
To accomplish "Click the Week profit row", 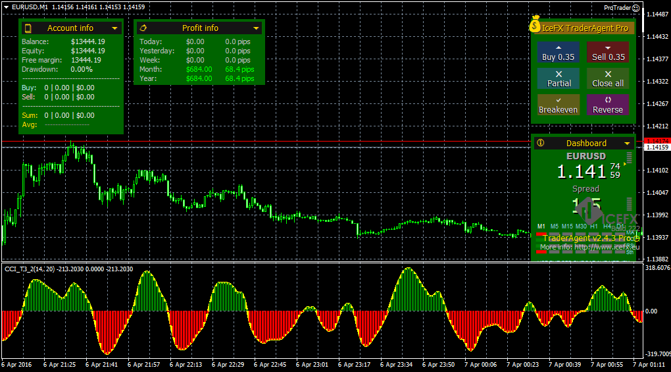I will click(195, 60).
